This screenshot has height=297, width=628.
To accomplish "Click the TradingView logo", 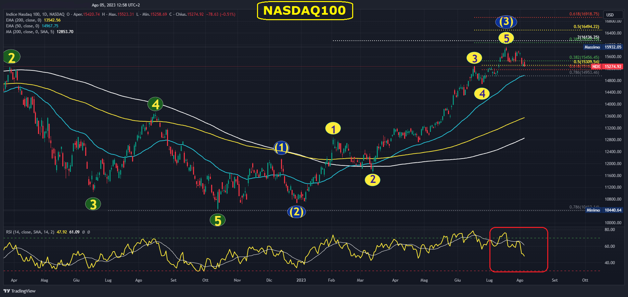I will click(20, 291).
